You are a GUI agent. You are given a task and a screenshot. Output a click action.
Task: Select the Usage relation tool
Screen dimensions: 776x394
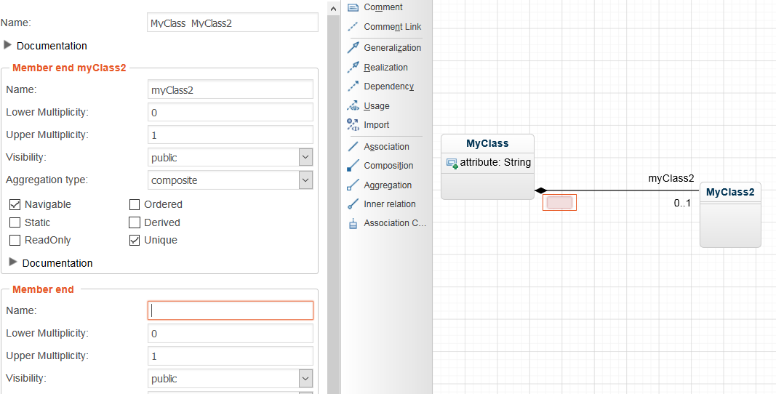click(376, 106)
